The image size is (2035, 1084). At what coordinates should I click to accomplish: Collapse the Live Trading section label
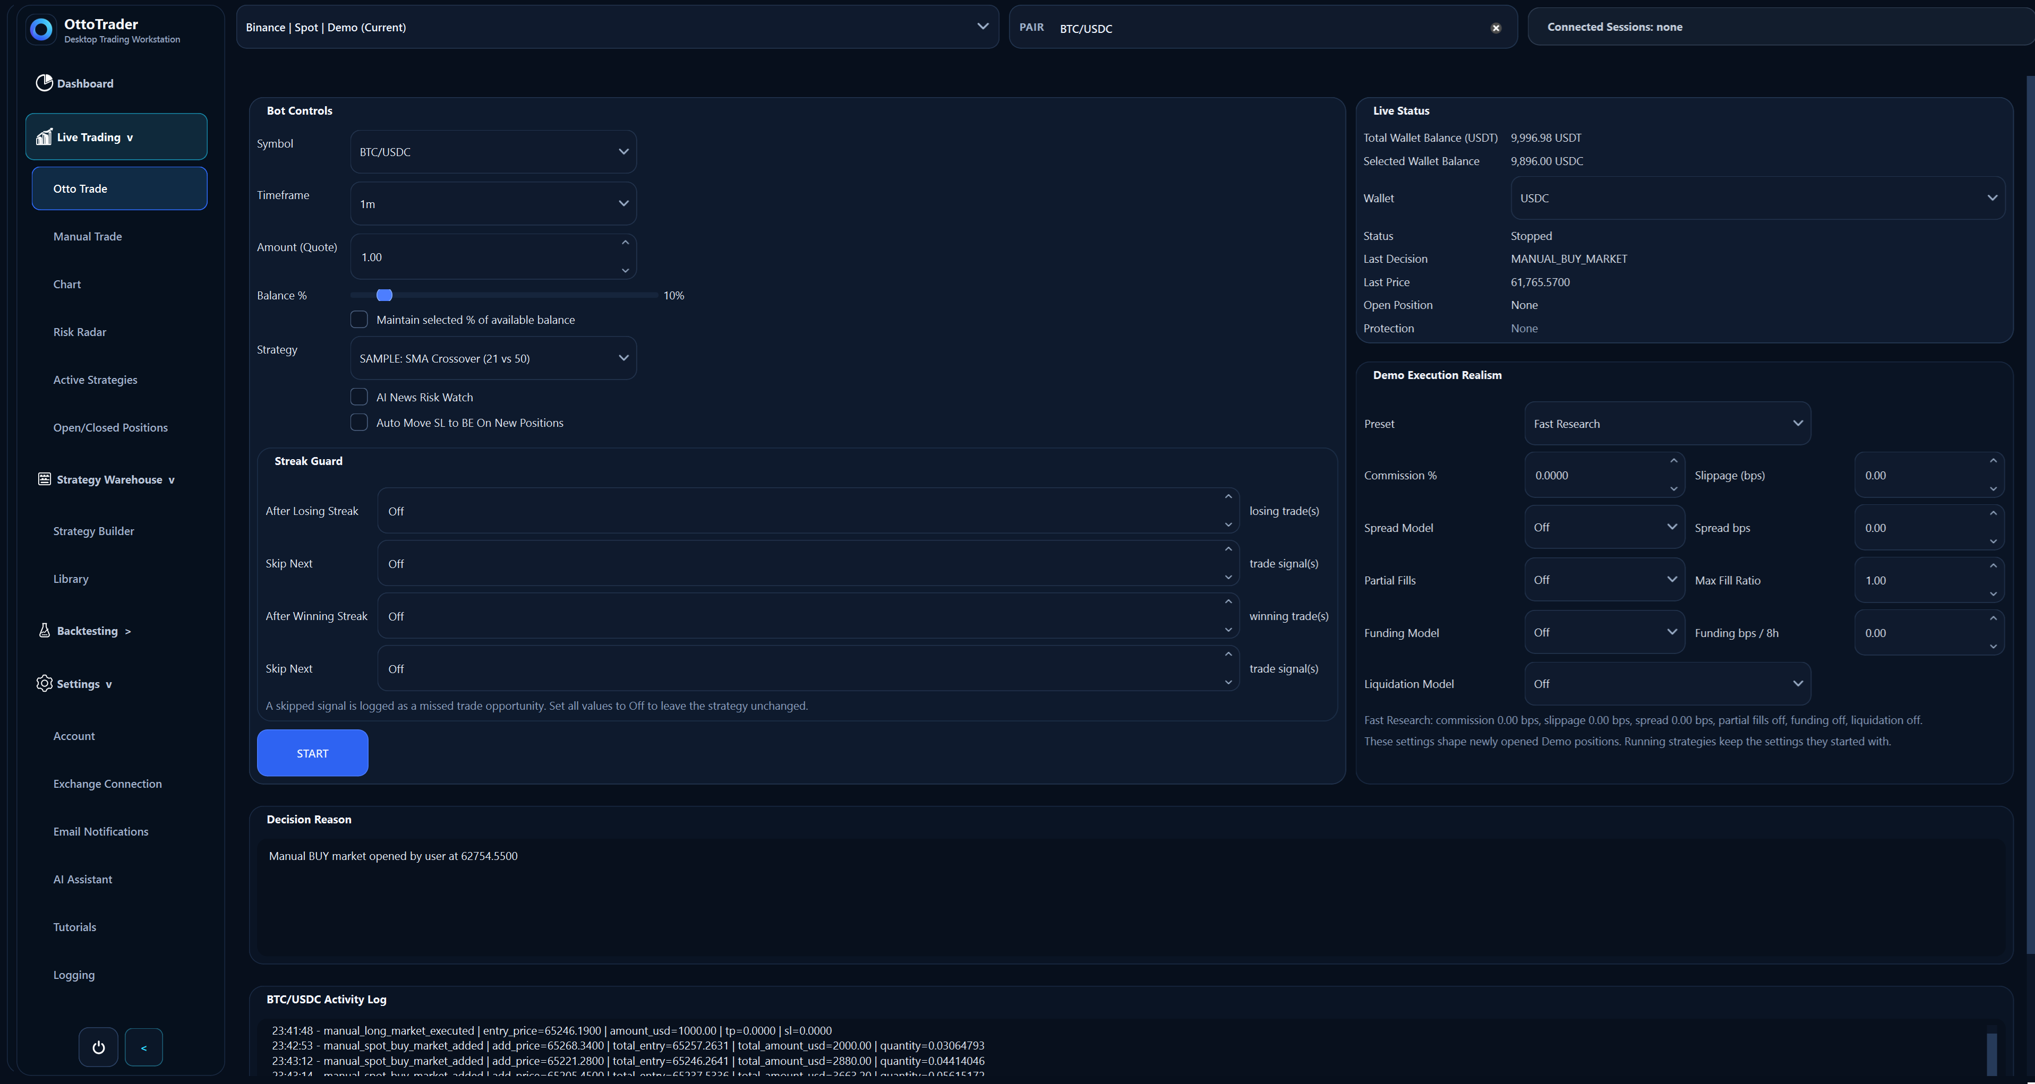coord(95,136)
